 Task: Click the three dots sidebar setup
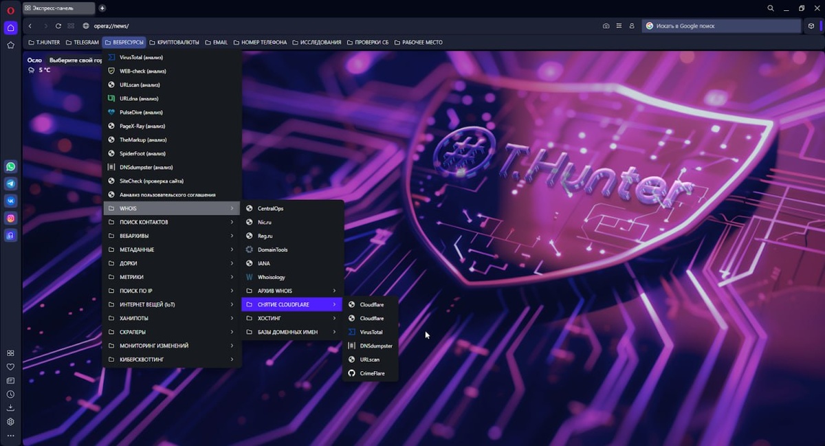10,436
